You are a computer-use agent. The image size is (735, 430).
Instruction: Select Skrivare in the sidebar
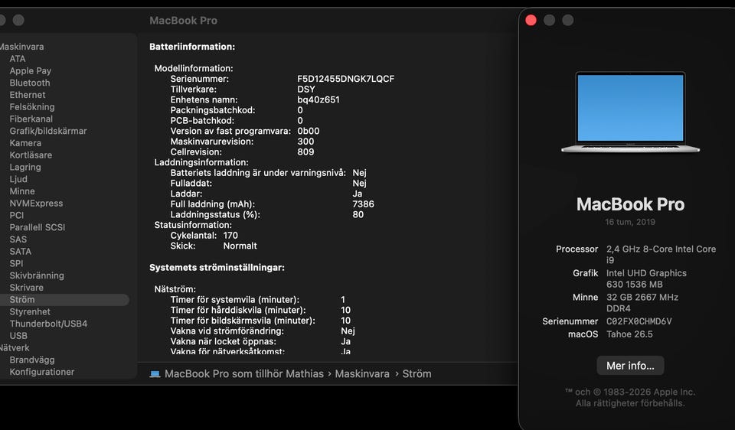pos(26,288)
